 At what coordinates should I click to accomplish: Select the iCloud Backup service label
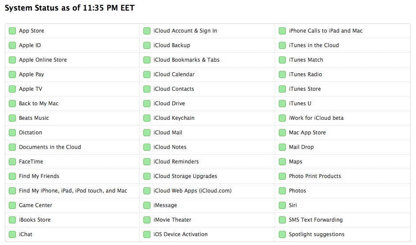172,45
